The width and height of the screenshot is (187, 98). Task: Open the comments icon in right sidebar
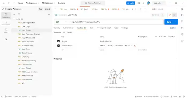[182, 21]
